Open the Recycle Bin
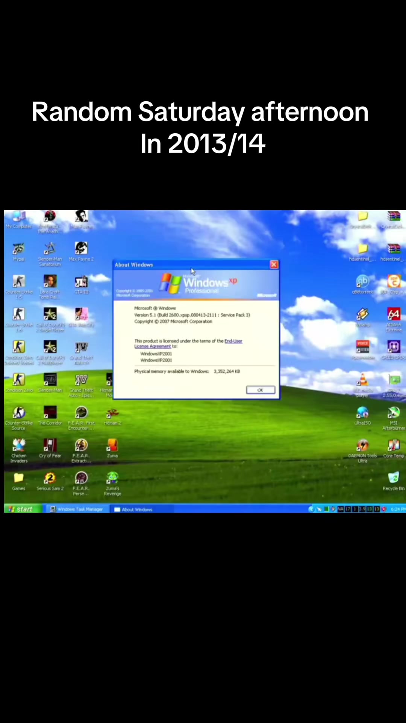406x723 pixels. point(394,481)
